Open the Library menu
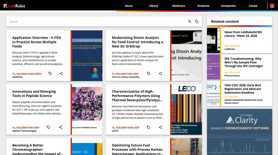The width and height of the screenshot is (278, 155). coord(153,6)
